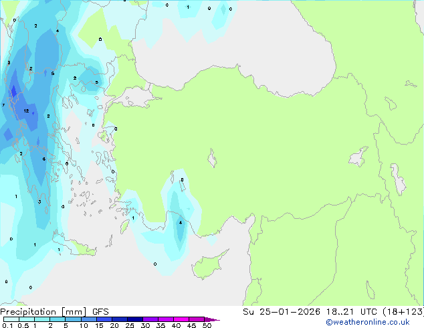424x328 pixels.
Task: Click the '25' legend scale label
Action: point(130,325)
